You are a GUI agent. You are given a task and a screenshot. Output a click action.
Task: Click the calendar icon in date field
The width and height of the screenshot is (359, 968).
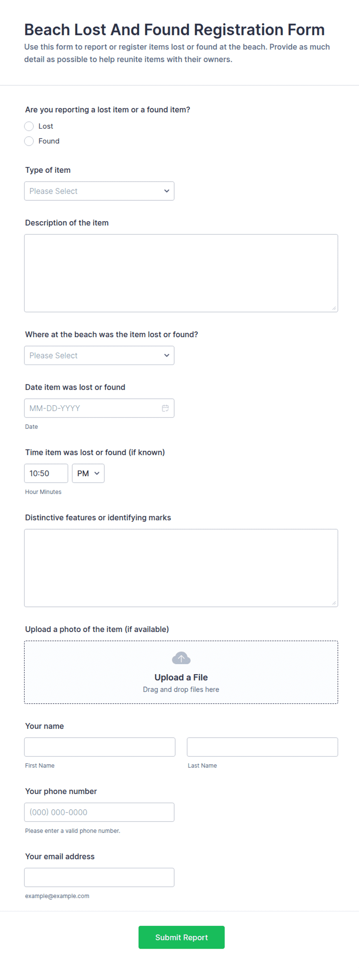coord(165,408)
